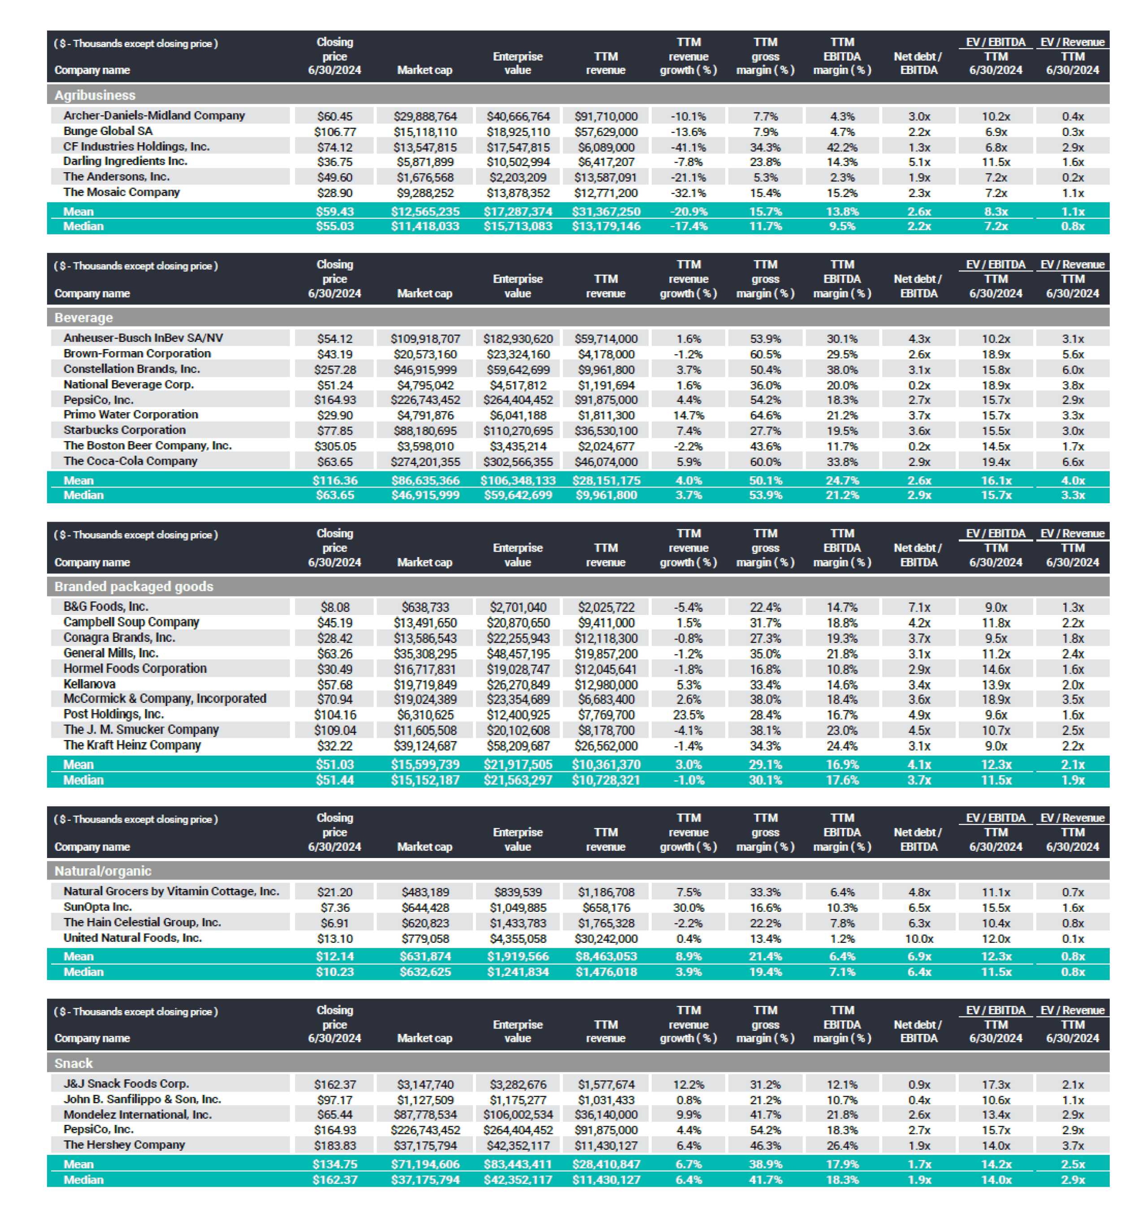This screenshot has height=1211, width=1143.
Task: Select The Kraft Heinz Company name
Action: click(132, 745)
